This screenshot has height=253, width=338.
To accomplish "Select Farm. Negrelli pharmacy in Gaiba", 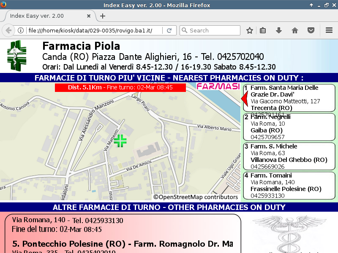I will tap(289, 127).
